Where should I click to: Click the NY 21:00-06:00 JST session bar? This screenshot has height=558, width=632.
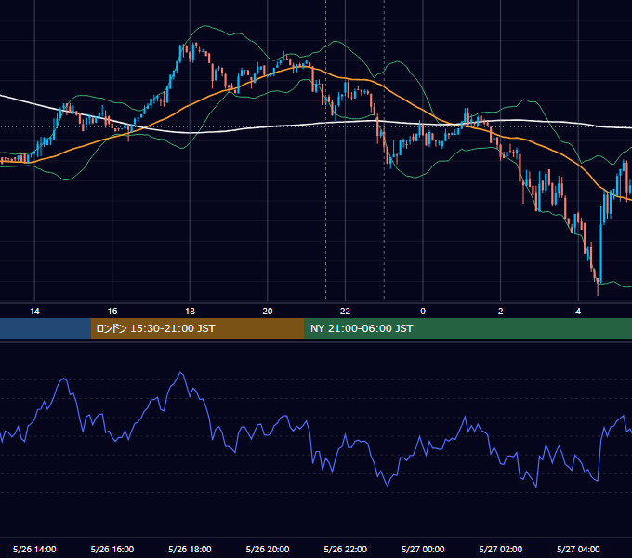467,328
